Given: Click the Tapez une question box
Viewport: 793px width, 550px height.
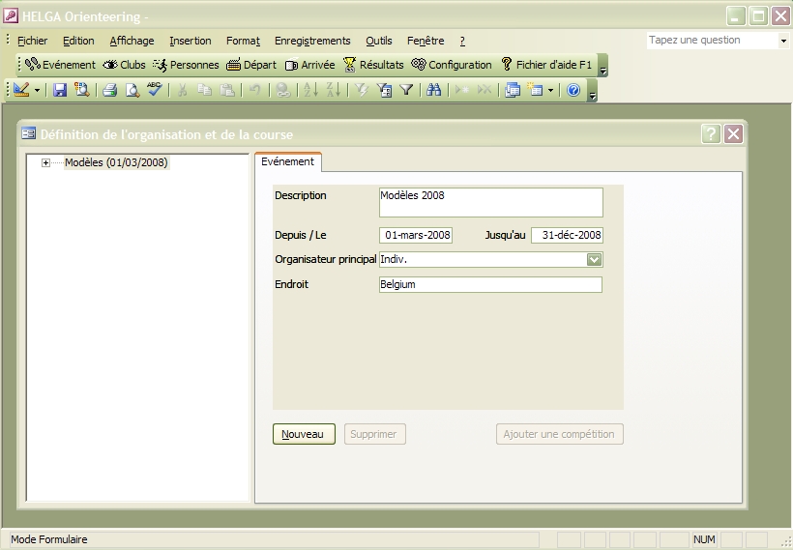Looking at the screenshot, I should [x=712, y=40].
